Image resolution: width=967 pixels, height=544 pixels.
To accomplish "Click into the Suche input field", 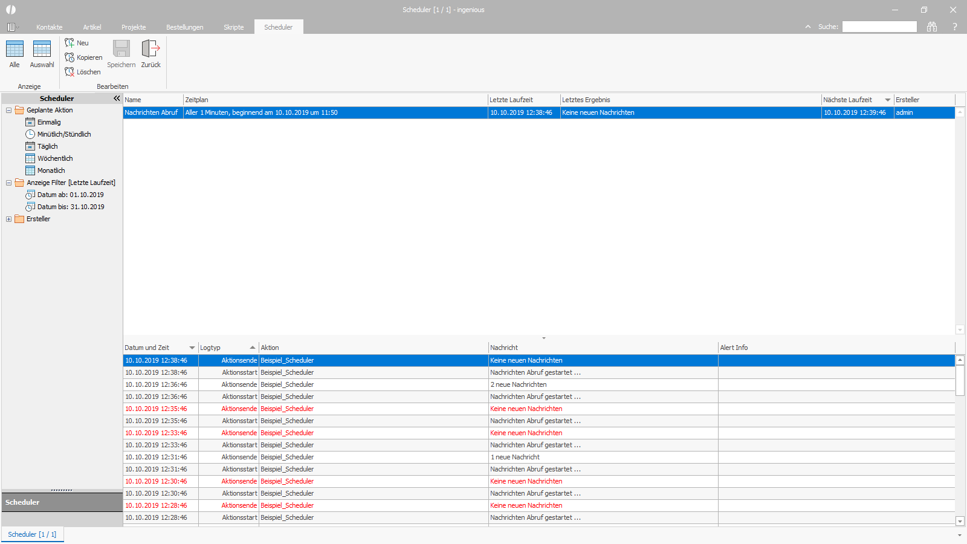I will (x=879, y=27).
